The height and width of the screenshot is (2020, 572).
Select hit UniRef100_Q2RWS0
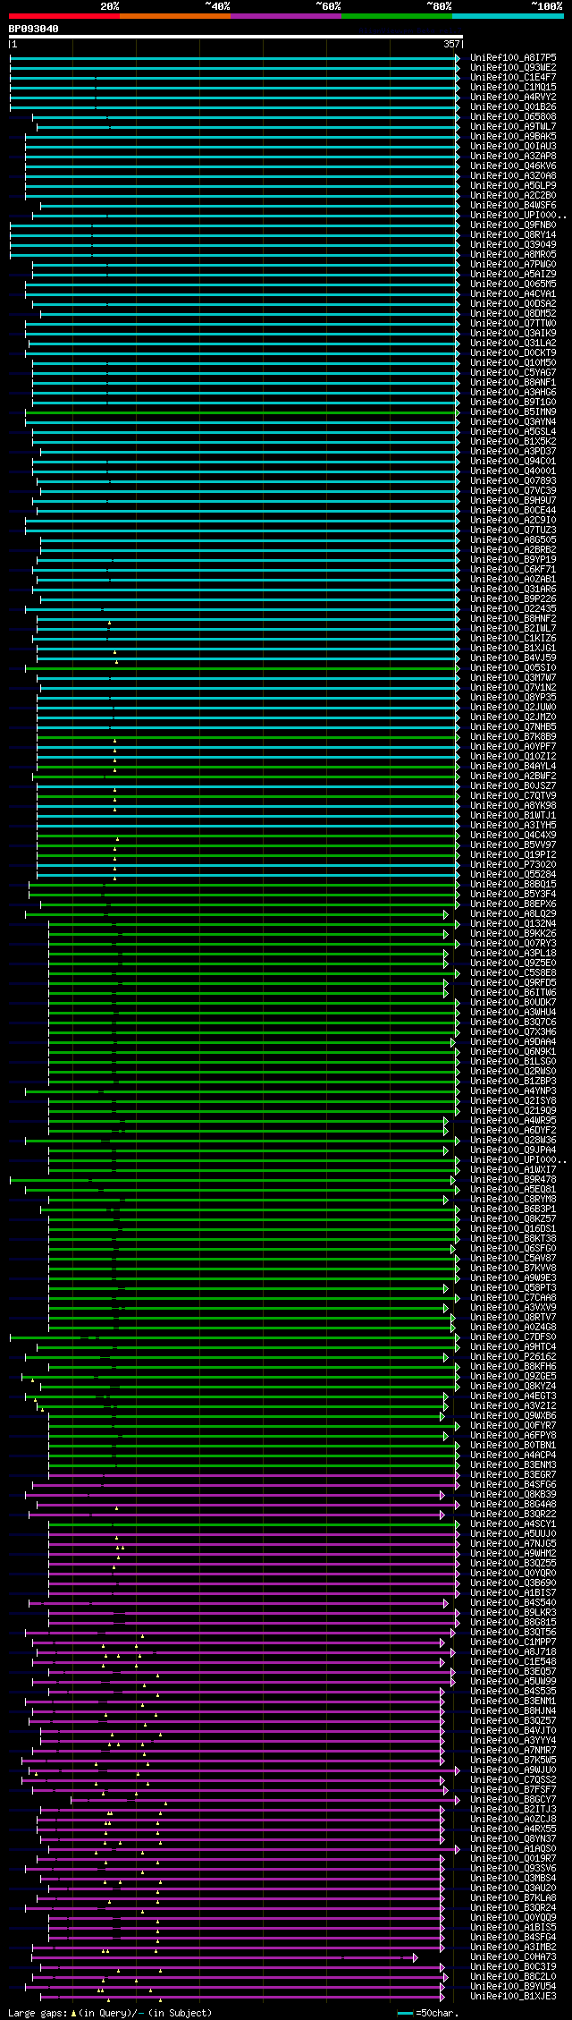[x=513, y=1071]
